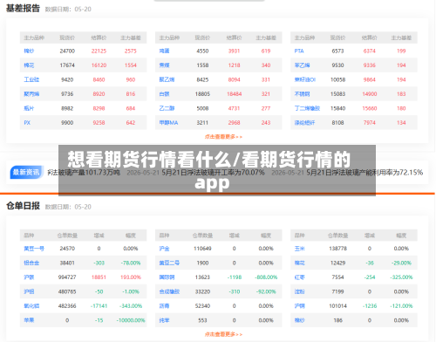Click the spot price value 24700

tap(67, 51)
